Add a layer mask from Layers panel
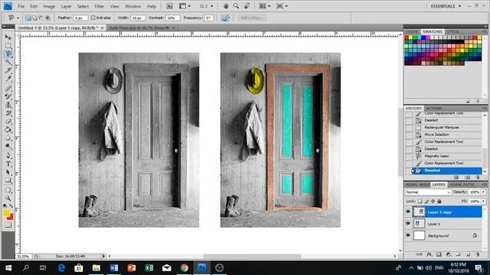 [439, 254]
